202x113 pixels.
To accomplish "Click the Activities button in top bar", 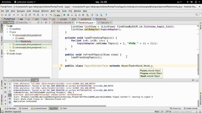I will coord(6,2).
